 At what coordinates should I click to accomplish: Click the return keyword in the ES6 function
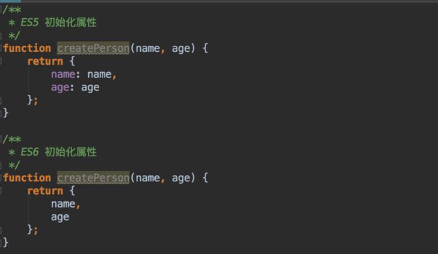[x=45, y=191]
